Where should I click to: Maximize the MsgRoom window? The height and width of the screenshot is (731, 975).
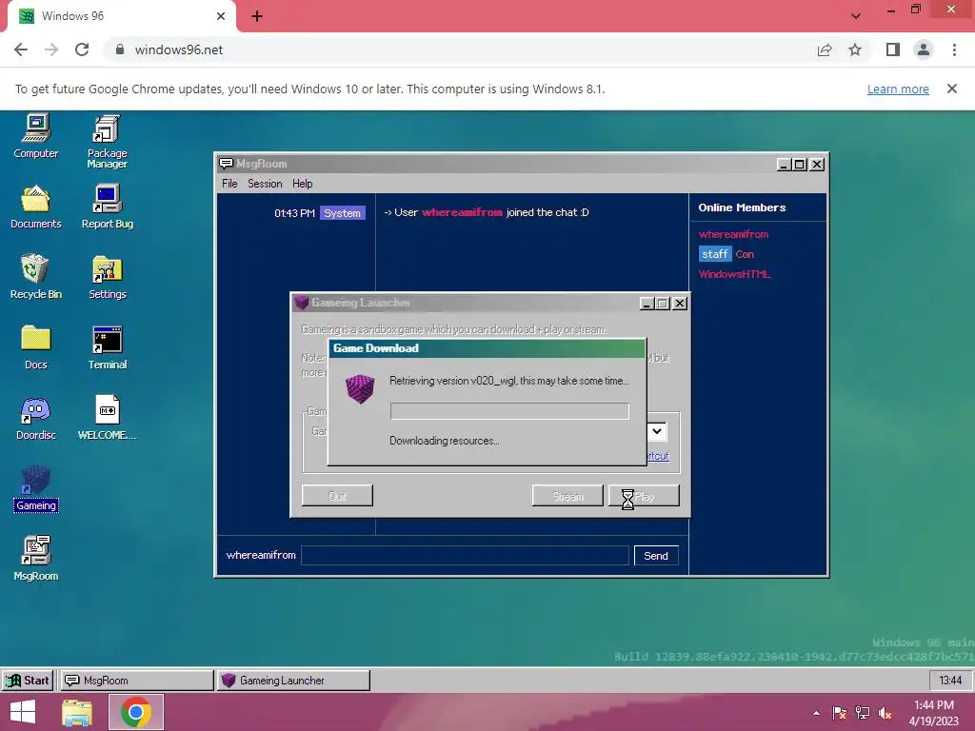[800, 164]
